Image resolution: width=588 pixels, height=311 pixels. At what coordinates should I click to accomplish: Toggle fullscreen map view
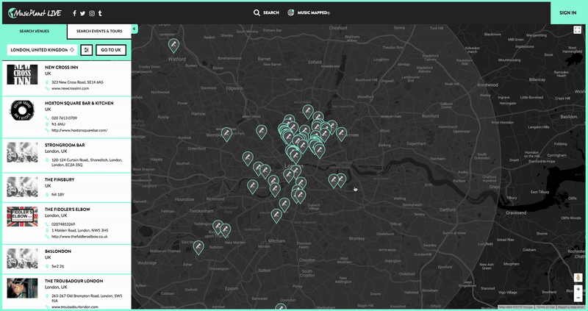(578, 30)
